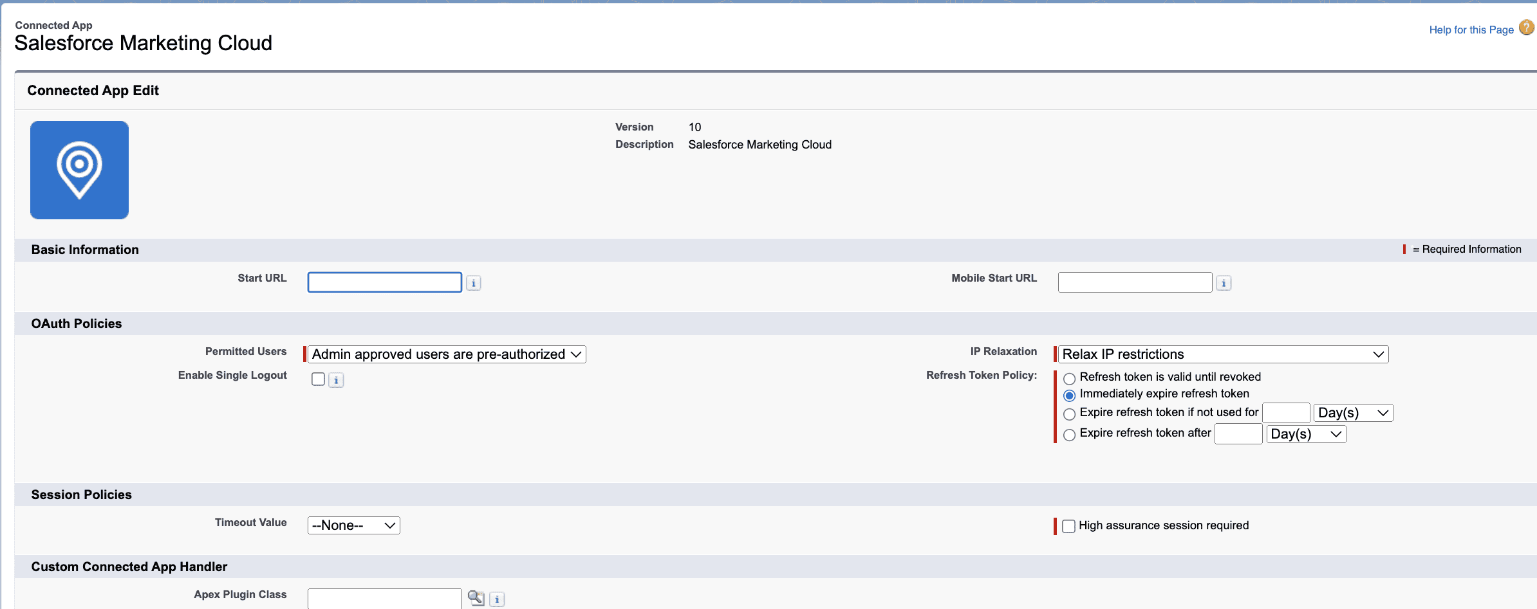Screen dimensions: 1537x609
Task: Open the Start URL info icon
Action: (474, 283)
